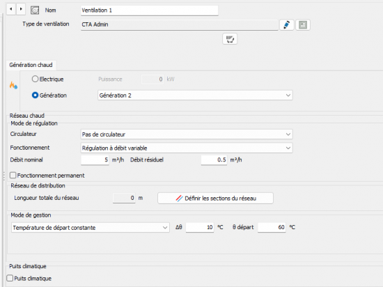Edit ventilation type with pencil icon
The height and width of the screenshot is (287, 383).
pyautogui.click(x=286, y=24)
